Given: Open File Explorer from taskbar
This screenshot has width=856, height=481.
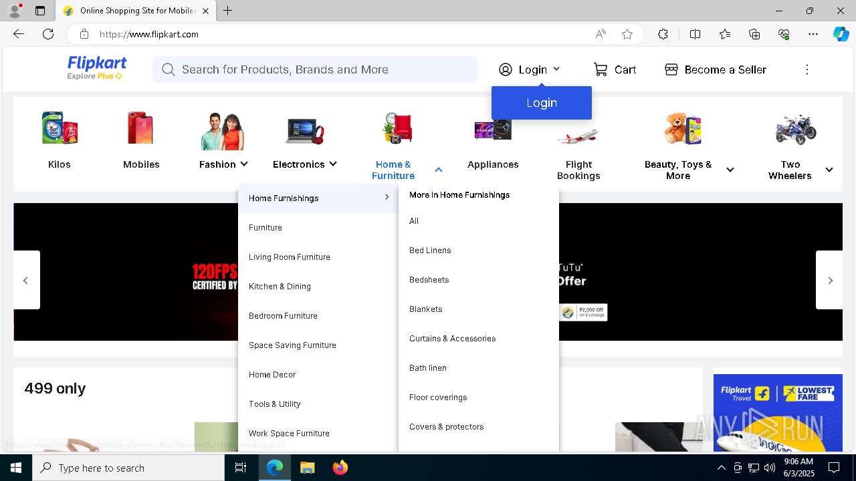Looking at the screenshot, I should click(307, 468).
